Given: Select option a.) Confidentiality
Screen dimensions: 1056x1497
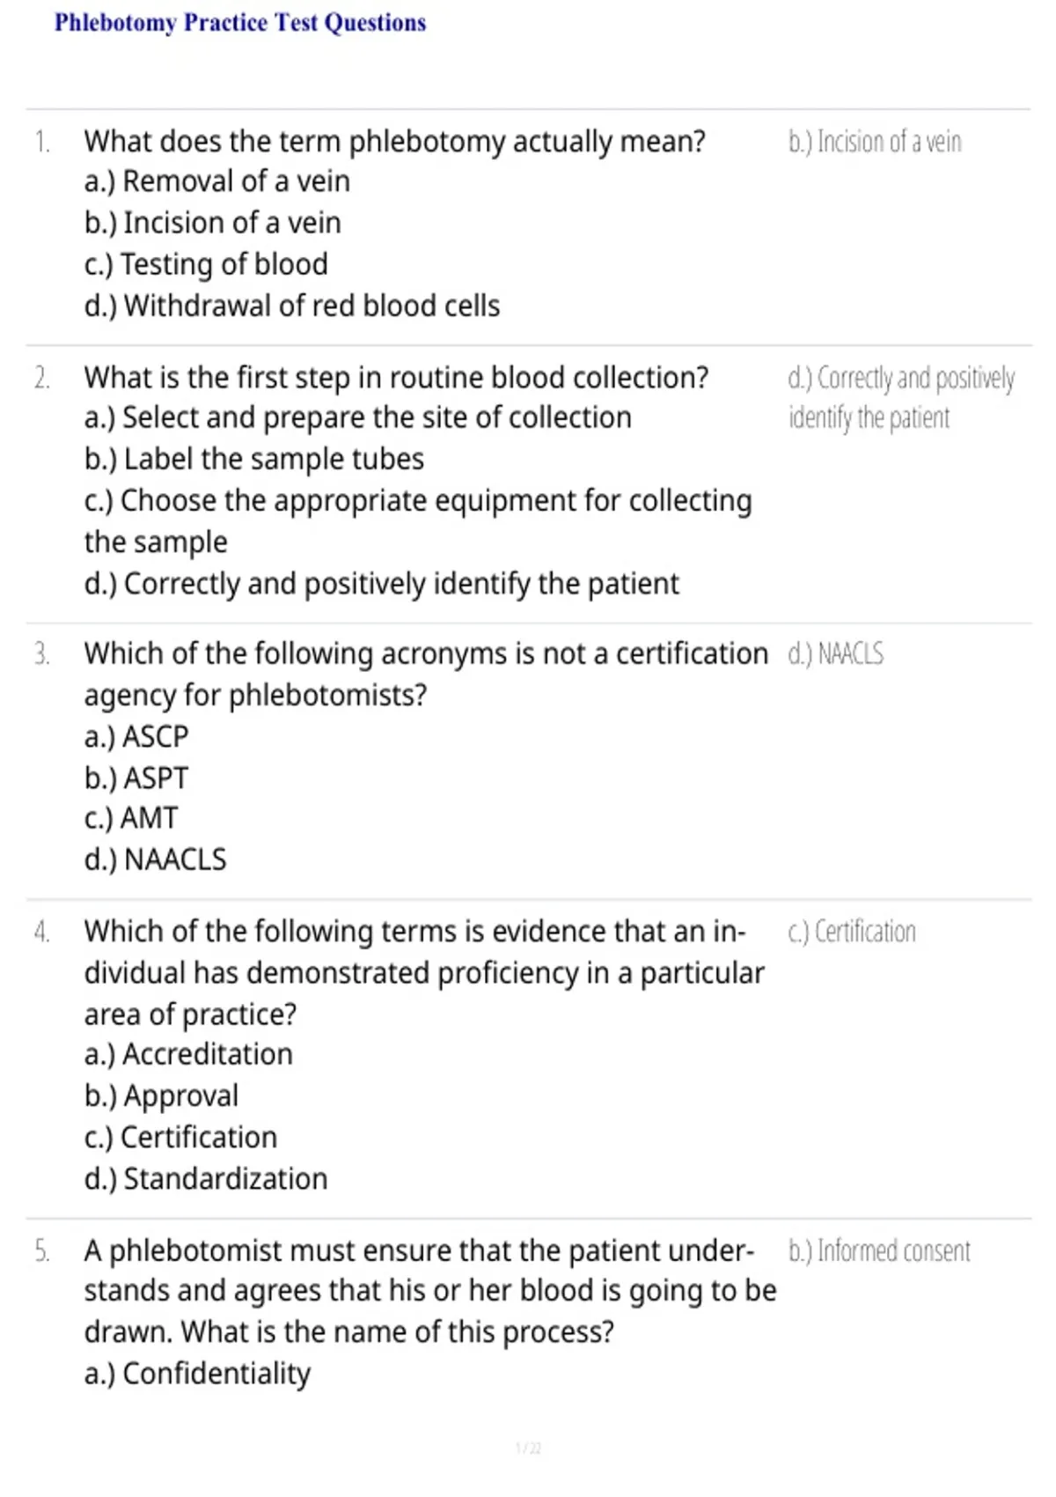Looking at the screenshot, I should point(198,1374).
